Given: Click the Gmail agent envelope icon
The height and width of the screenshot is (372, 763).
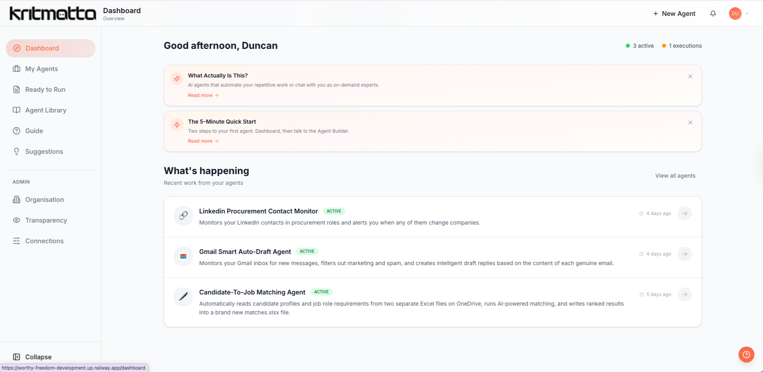Looking at the screenshot, I should [183, 256].
